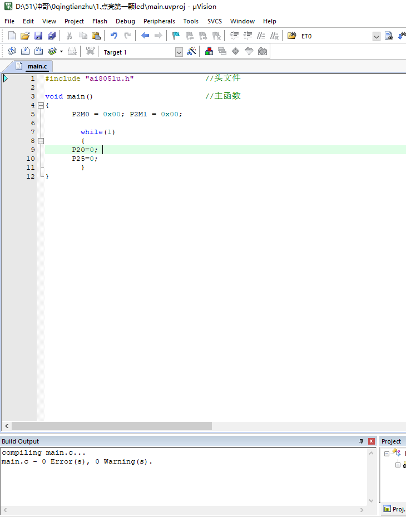Open the ET0 find text dropdown
Viewport: 406px width, 517px height.
coord(377,36)
